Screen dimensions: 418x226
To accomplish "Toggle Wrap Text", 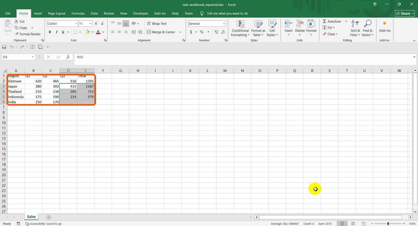I will (157, 24).
